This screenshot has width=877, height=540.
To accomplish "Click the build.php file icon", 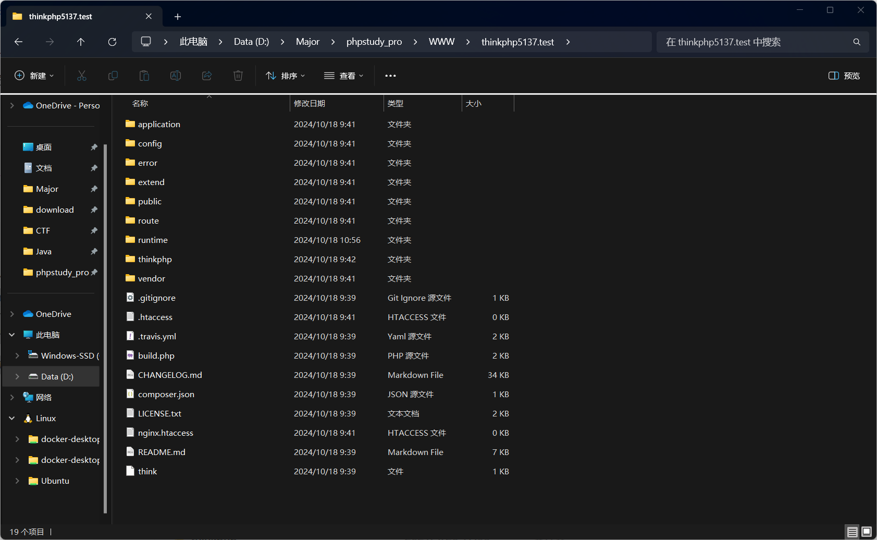I will click(x=130, y=355).
